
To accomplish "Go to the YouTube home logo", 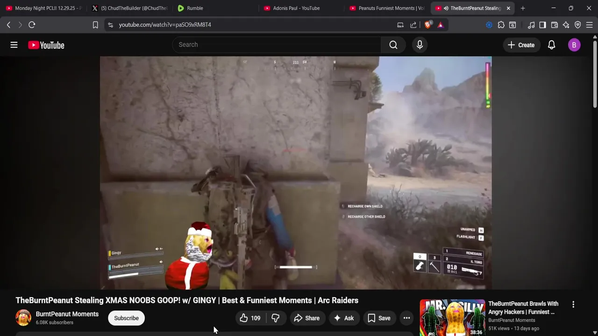I will 46,45.
